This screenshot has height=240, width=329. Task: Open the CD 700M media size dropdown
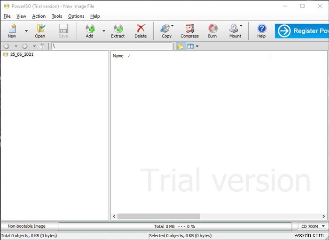click(313, 226)
